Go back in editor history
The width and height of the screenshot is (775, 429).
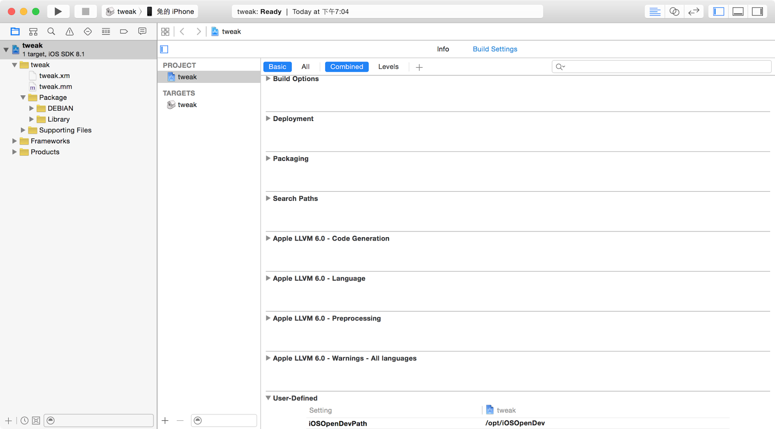[x=183, y=31]
